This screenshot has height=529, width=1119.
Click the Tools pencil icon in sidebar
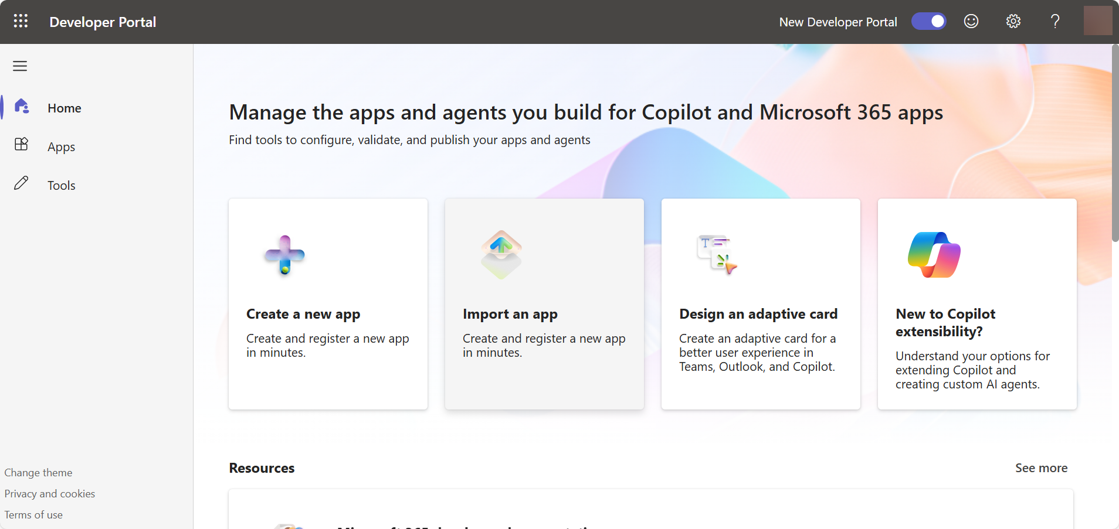coord(21,183)
